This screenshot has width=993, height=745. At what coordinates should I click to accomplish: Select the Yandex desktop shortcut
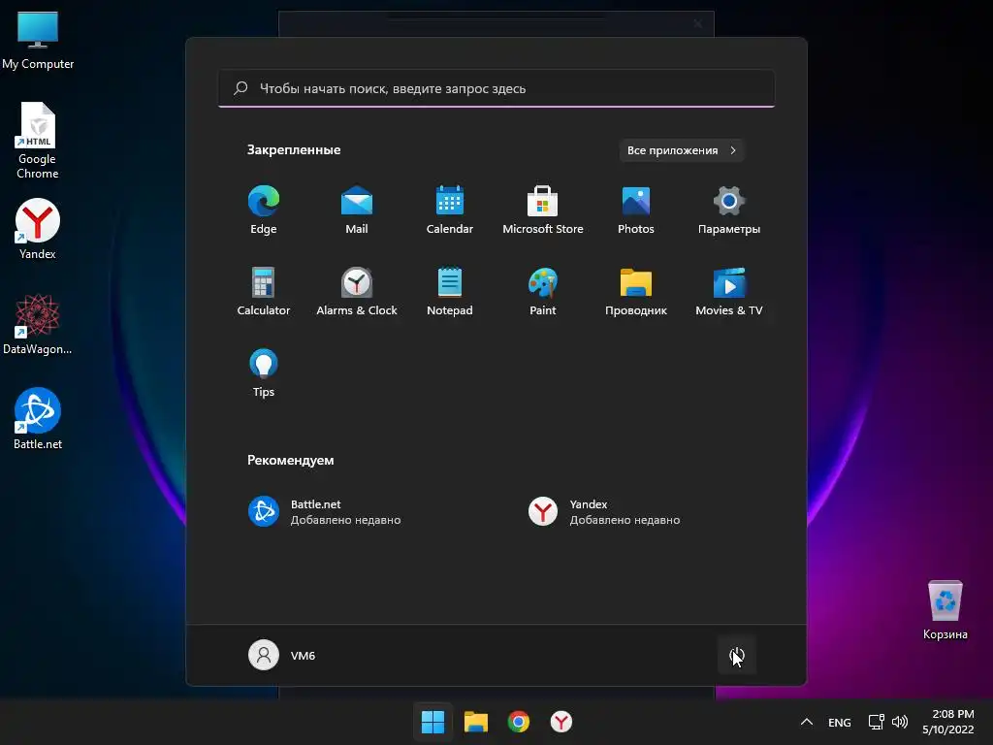tap(38, 229)
